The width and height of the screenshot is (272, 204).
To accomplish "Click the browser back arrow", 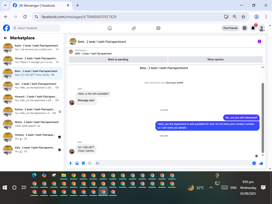I will pyautogui.click(x=6, y=17).
